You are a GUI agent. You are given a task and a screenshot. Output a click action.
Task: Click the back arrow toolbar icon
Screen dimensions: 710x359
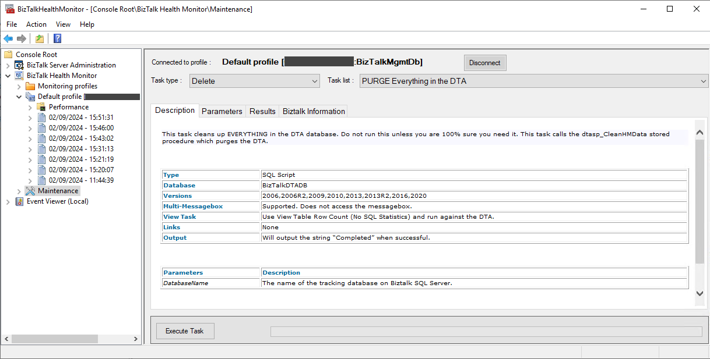(8, 39)
